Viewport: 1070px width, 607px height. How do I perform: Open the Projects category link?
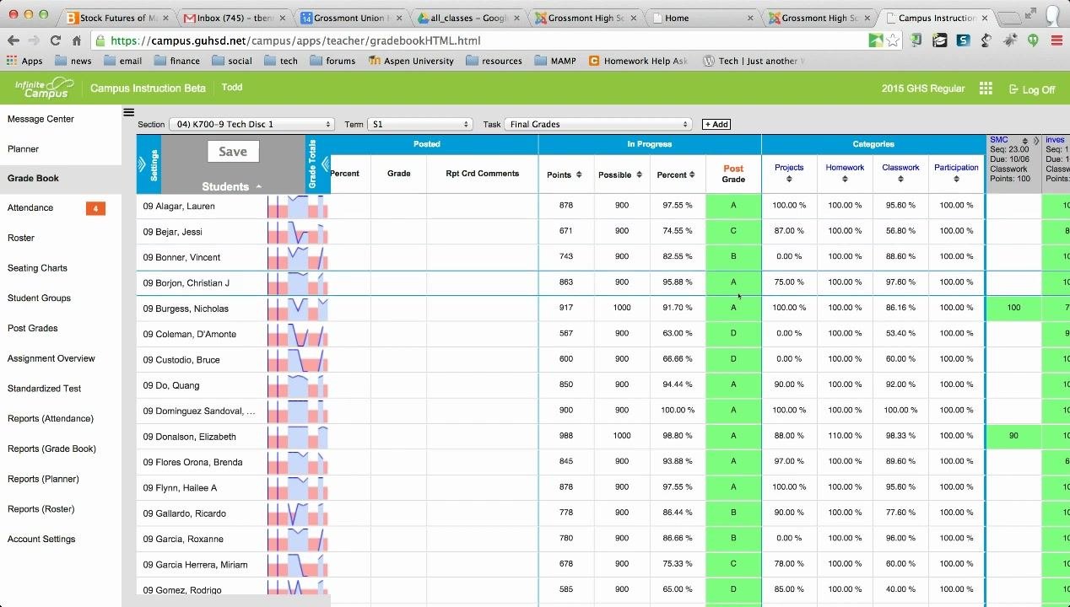click(789, 167)
